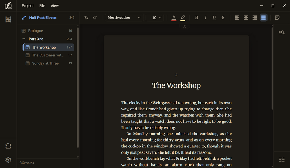This screenshot has height=168, width=290.
Task: Open the sliders adjustment icon at bottom right
Action: [x=282, y=160]
